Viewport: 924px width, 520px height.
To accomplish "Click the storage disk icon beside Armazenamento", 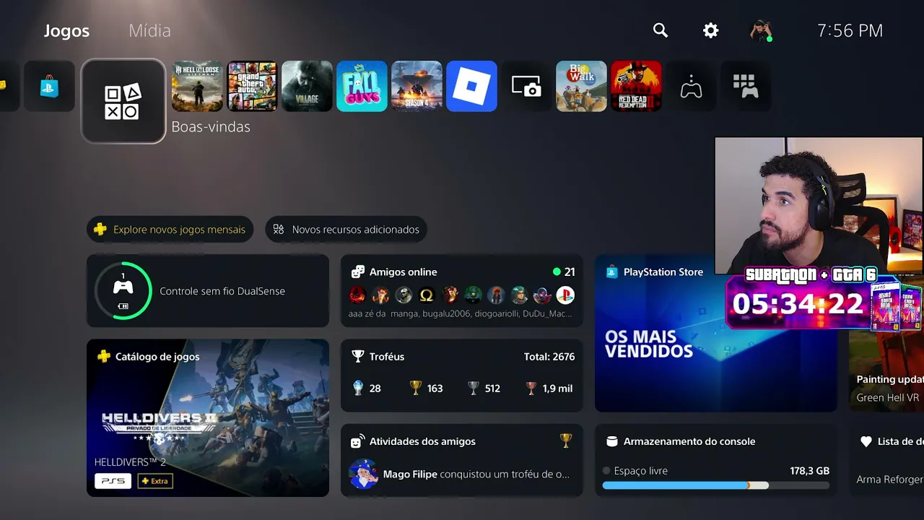I will (x=611, y=441).
